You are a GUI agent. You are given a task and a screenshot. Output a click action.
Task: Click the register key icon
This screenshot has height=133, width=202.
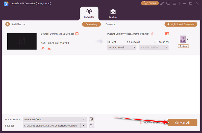tap(162, 3)
